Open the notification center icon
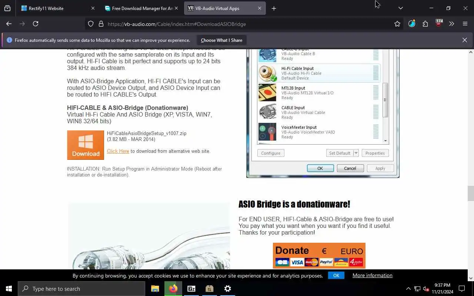Viewport: 474px width, 296px height. (x=462, y=289)
